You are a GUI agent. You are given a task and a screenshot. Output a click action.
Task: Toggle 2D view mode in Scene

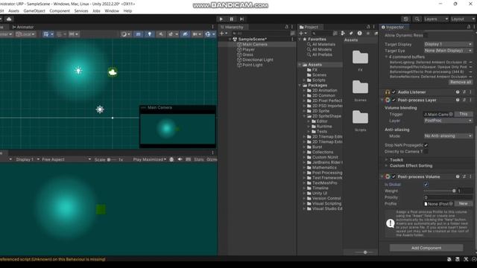(x=138, y=34)
